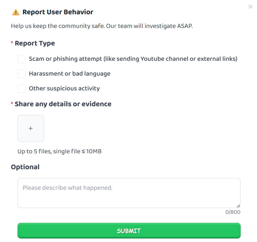Enable the Other suspicious activity checkbox
This screenshot has height=242, width=257.
click(x=22, y=89)
